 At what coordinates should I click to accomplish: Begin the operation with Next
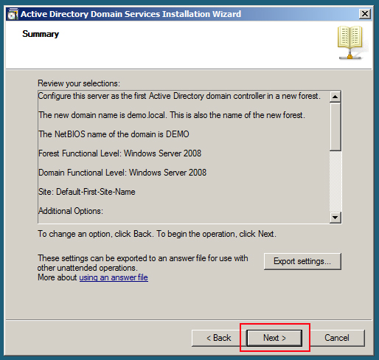[x=274, y=338]
